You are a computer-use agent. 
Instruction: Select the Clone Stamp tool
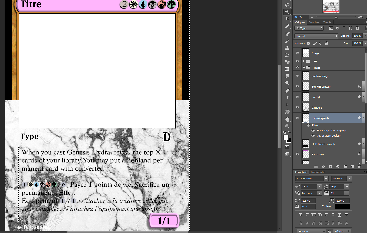point(287,48)
